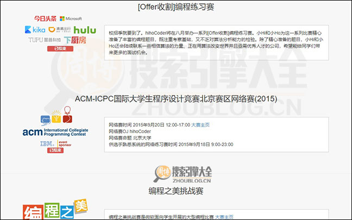Click the 编程之美 colorful logo
Viewport: 352px width, 220px height.
pyautogui.click(x=55, y=210)
